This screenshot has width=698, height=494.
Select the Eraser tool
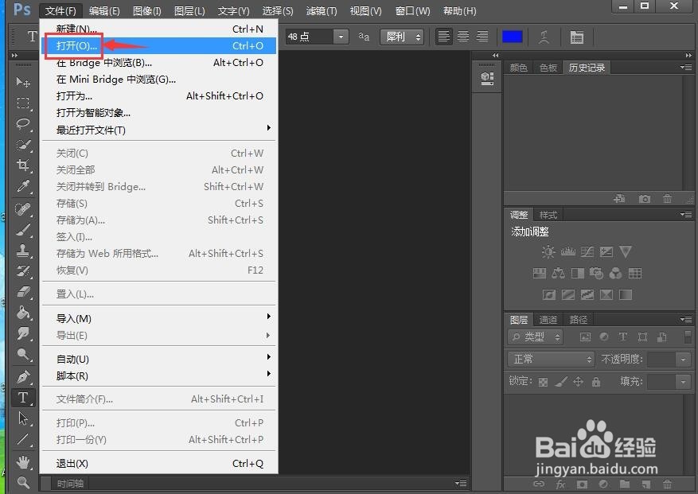coord(23,292)
